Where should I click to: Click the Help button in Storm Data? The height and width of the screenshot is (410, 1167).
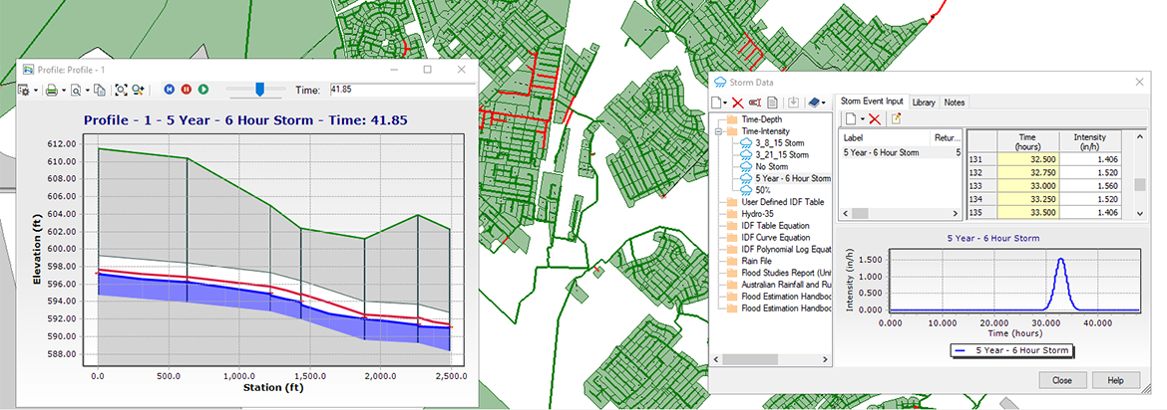1115,380
